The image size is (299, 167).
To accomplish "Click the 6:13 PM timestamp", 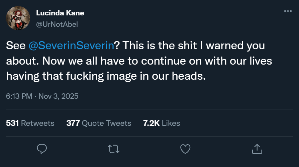I will tap(19, 96).
